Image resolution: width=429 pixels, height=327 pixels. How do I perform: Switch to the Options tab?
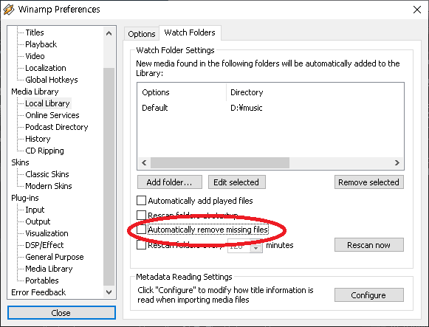(142, 34)
